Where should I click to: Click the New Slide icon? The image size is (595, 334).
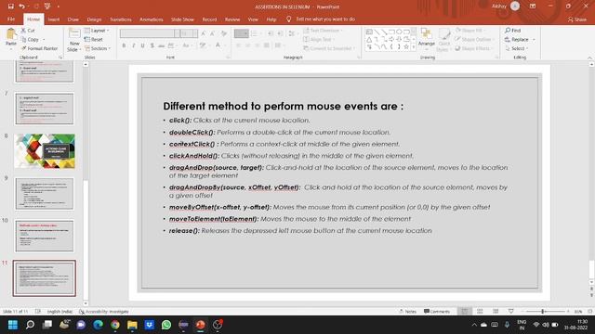(74, 33)
